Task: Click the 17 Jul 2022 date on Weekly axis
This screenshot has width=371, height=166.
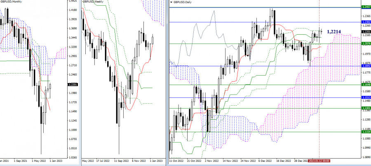Action: click(x=103, y=161)
